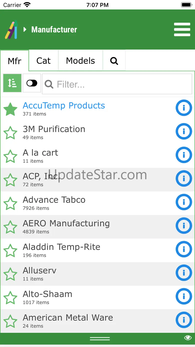Switch to the Models tab
The width and height of the screenshot is (195, 347).
[80, 61]
